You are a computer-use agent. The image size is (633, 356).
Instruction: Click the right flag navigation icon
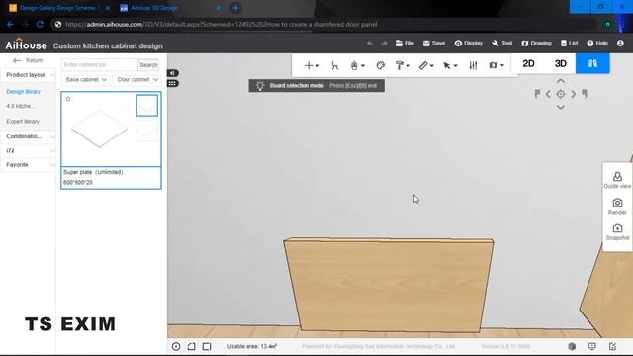[585, 94]
